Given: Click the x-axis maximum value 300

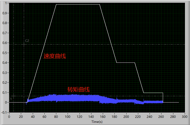Looking at the screenshot, I should [185, 117].
